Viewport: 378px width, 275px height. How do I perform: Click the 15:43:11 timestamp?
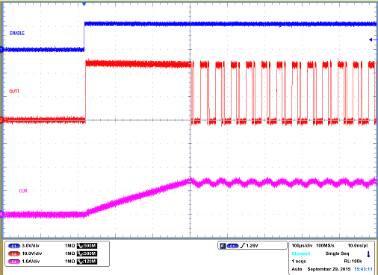click(363, 269)
